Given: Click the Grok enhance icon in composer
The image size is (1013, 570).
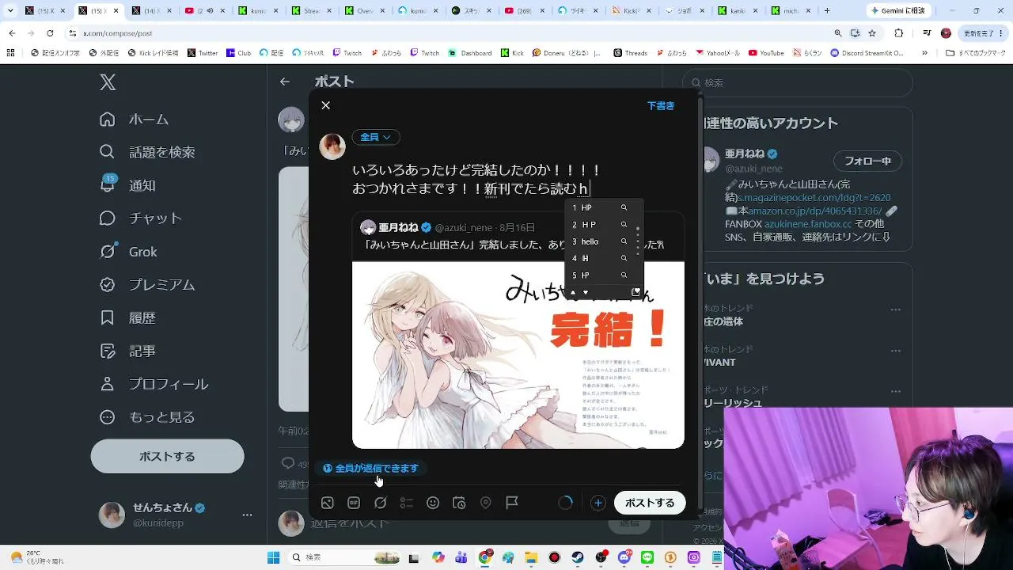Looking at the screenshot, I should click(x=381, y=503).
